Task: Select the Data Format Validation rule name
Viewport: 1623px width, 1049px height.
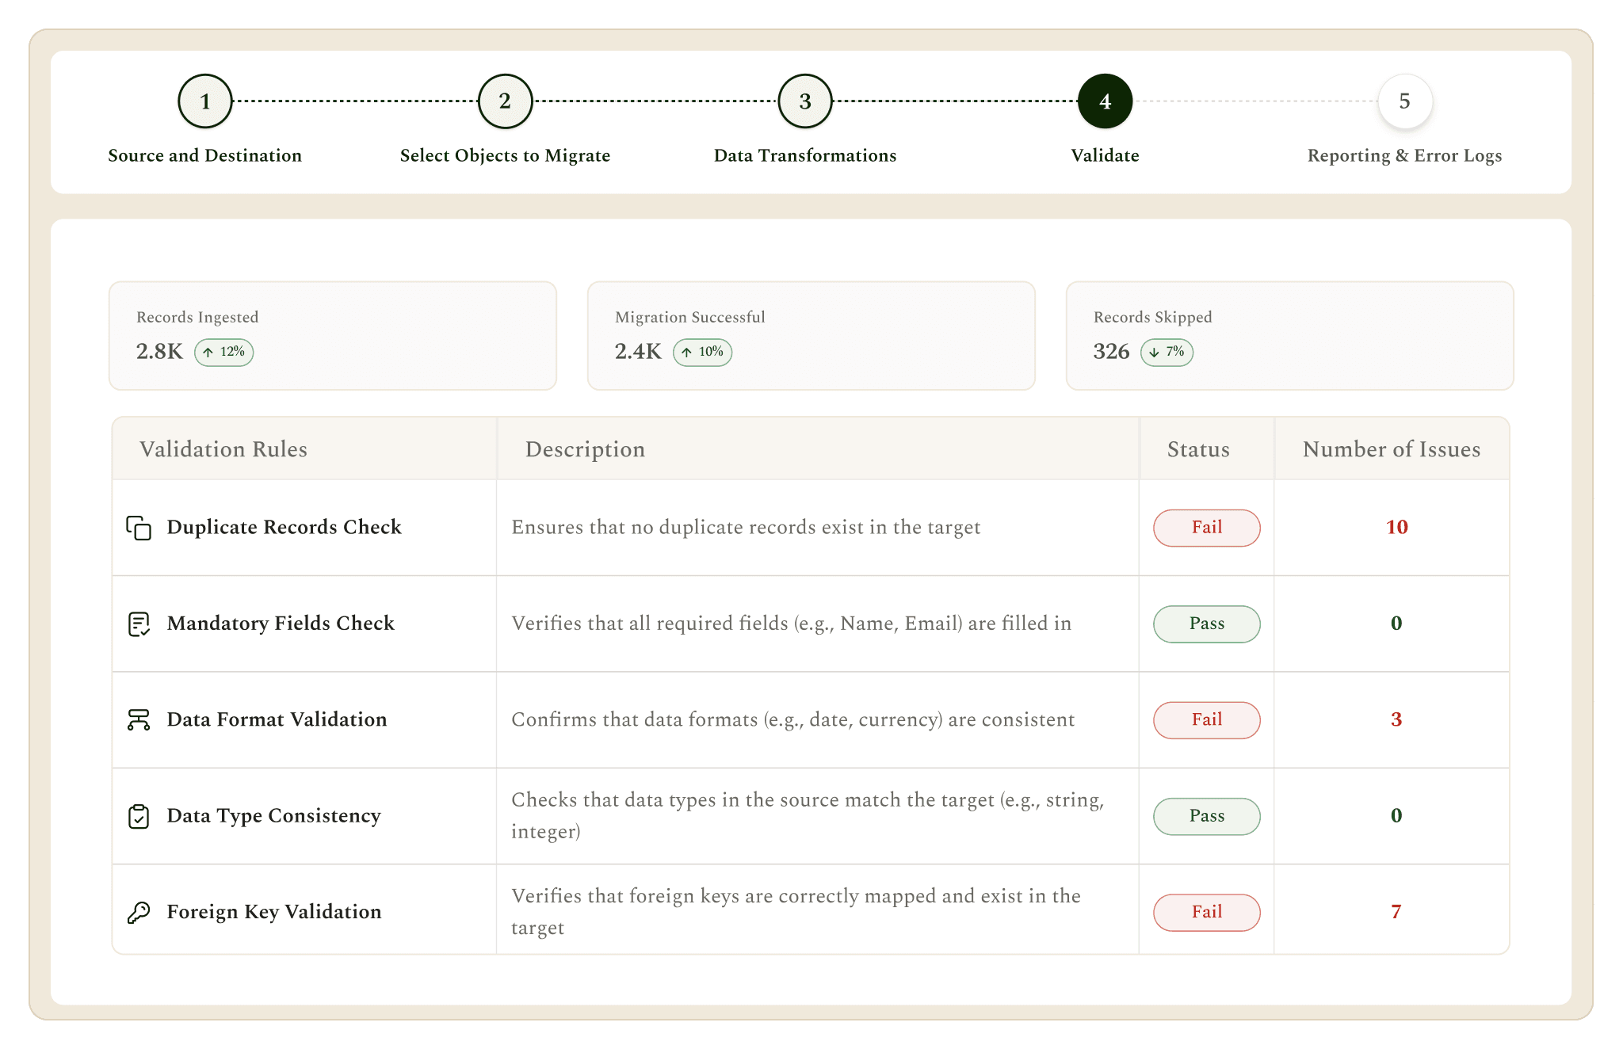Action: tap(277, 719)
